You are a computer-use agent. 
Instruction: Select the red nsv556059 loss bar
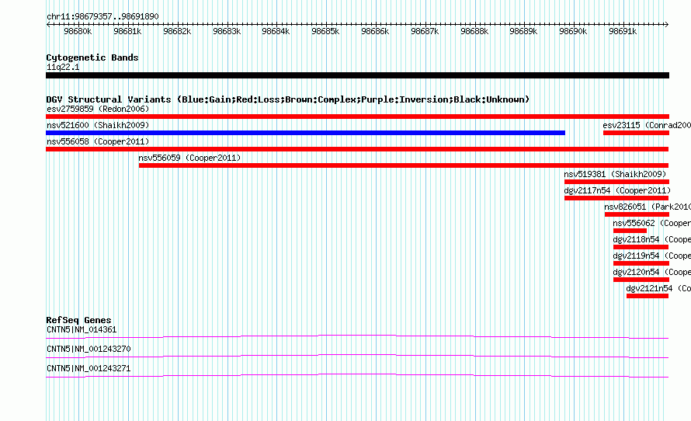pyautogui.click(x=404, y=165)
